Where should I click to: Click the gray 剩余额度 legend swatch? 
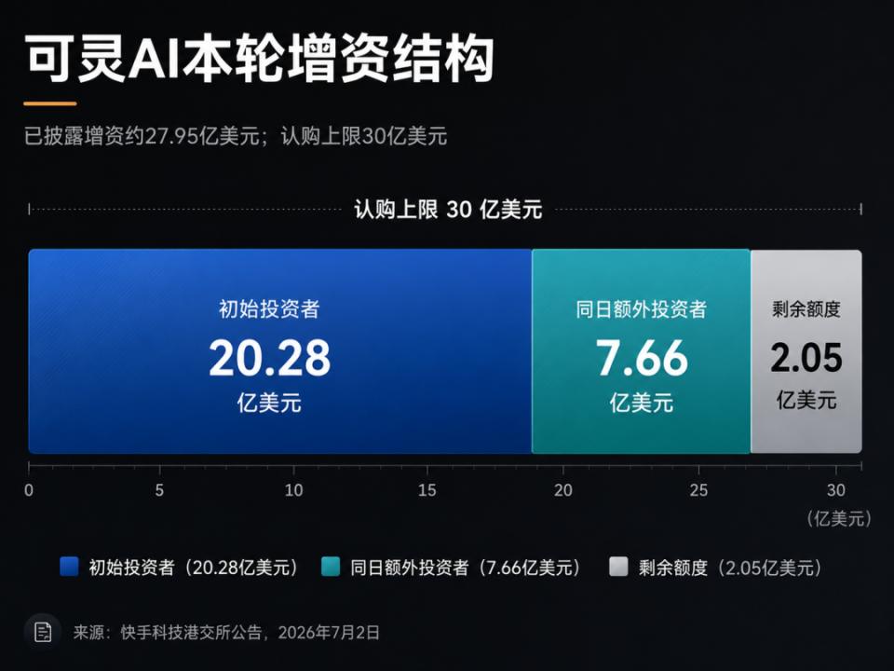tap(618, 568)
